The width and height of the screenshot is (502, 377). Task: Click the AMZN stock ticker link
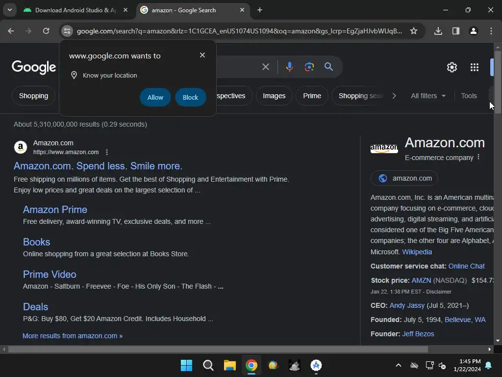tap(421, 280)
